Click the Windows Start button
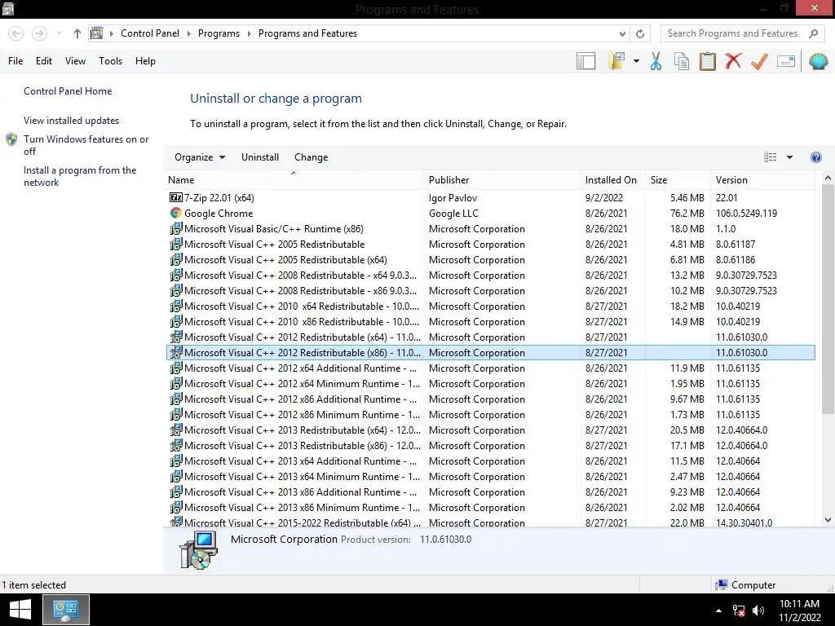The height and width of the screenshot is (626, 835). tap(20, 610)
